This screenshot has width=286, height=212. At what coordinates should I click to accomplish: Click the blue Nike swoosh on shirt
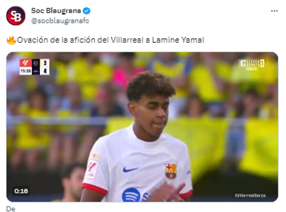pyautogui.click(x=130, y=170)
